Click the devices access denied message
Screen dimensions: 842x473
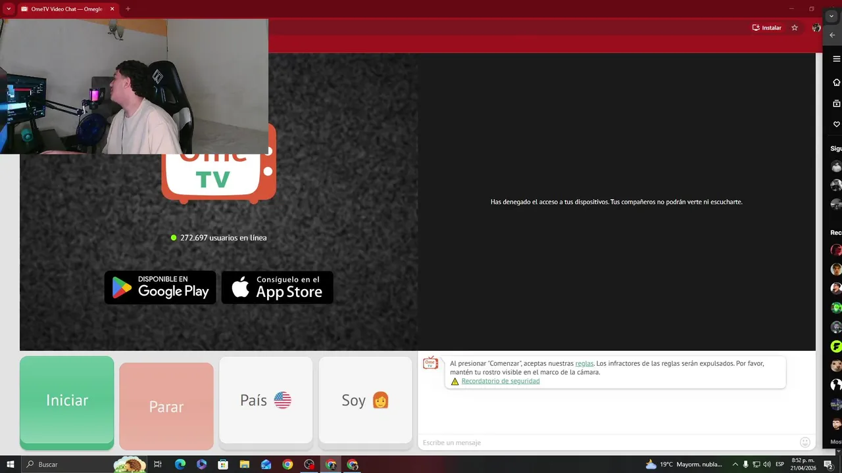pos(616,202)
